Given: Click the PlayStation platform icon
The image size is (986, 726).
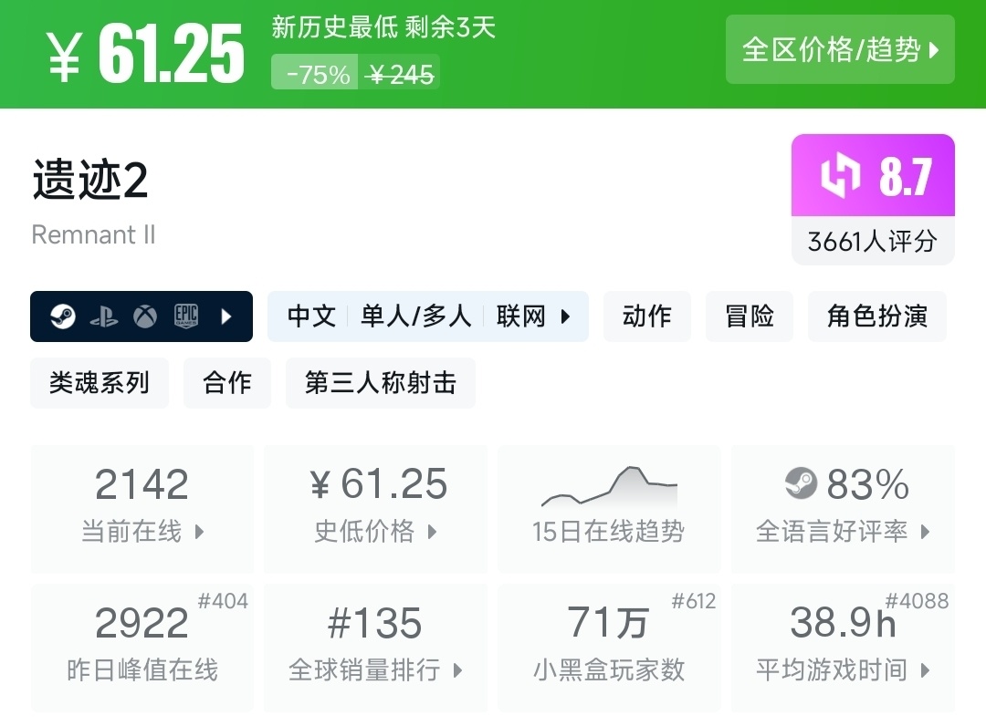Looking at the screenshot, I should point(103,316).
